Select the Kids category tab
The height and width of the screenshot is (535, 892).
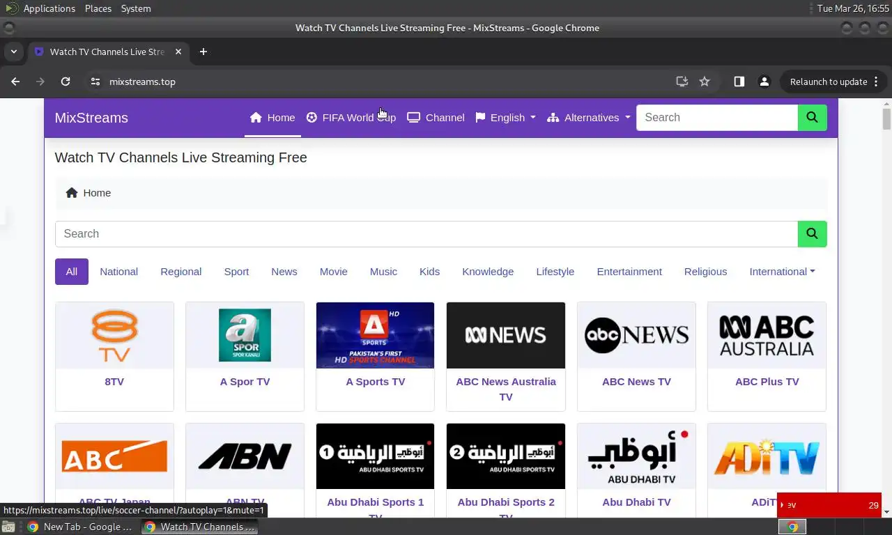tap(429, 272)
